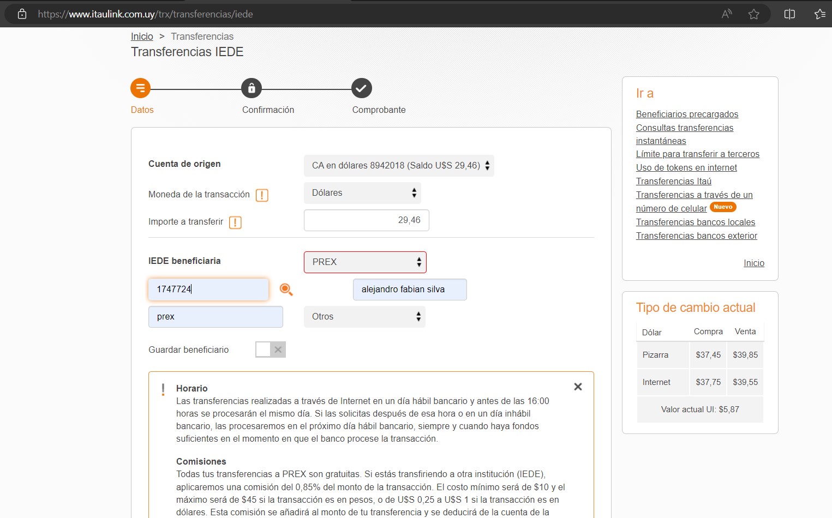
Task: Expand the Dólares currency dropdown
Action: (362, 193)
